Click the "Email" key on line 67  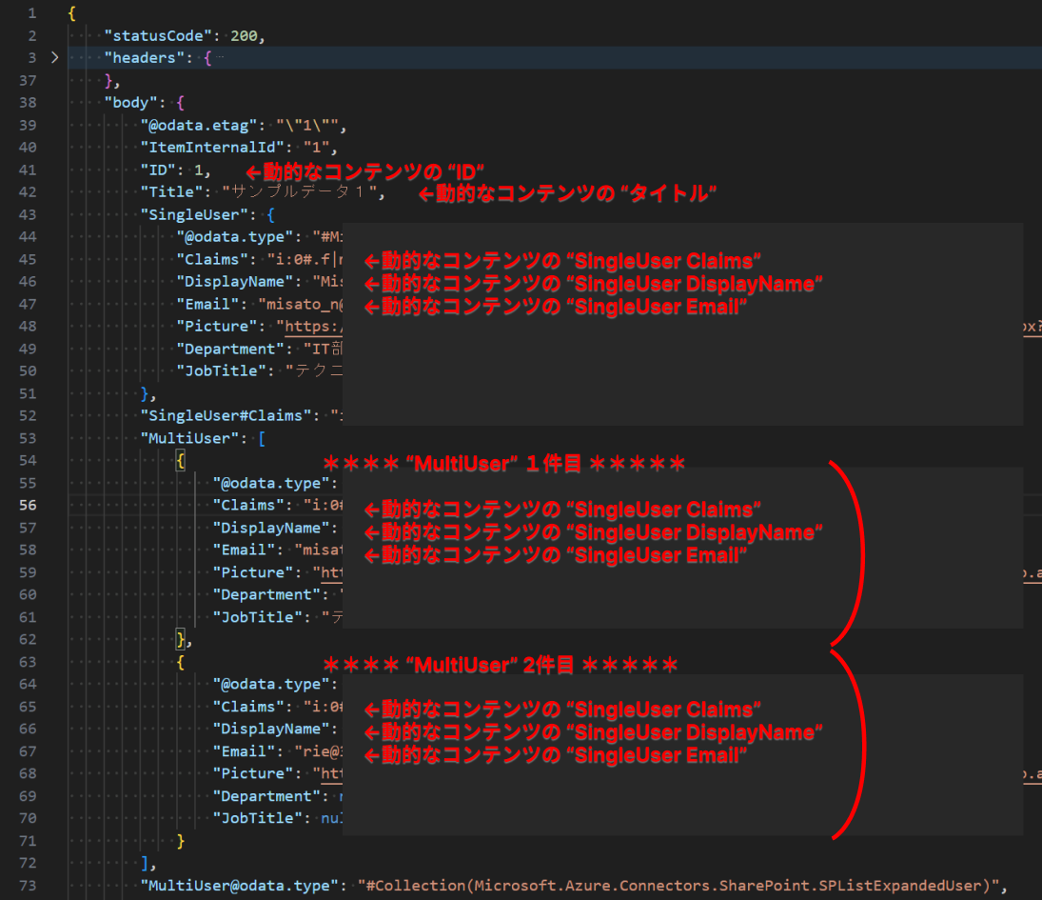click(244, 751)
